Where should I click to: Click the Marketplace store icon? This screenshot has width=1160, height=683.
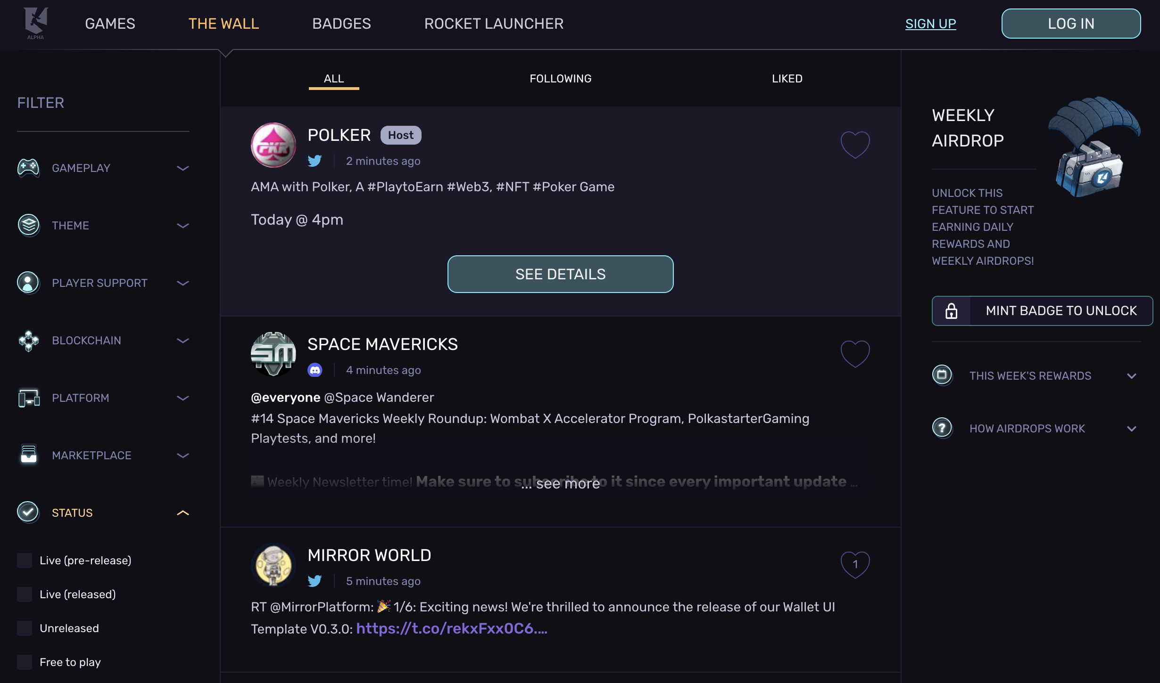tap(29, 455)
